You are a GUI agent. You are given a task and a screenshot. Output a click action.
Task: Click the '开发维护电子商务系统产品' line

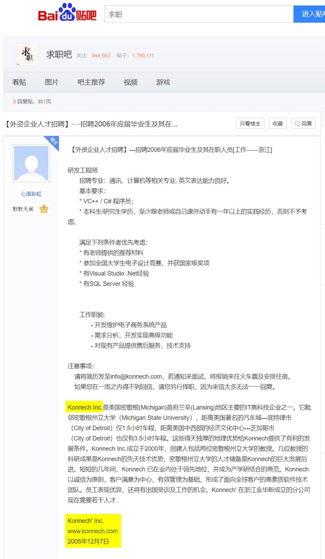[129, 325]
